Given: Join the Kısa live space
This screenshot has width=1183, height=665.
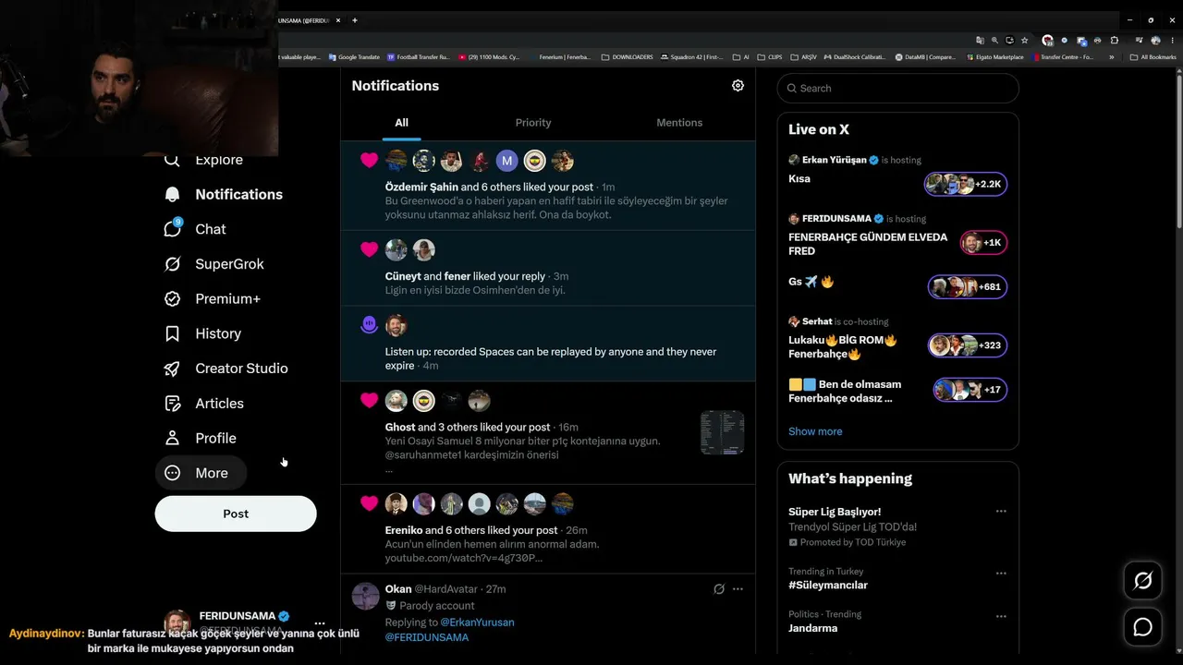Looking at the screenshot, I should coord(897,177).
